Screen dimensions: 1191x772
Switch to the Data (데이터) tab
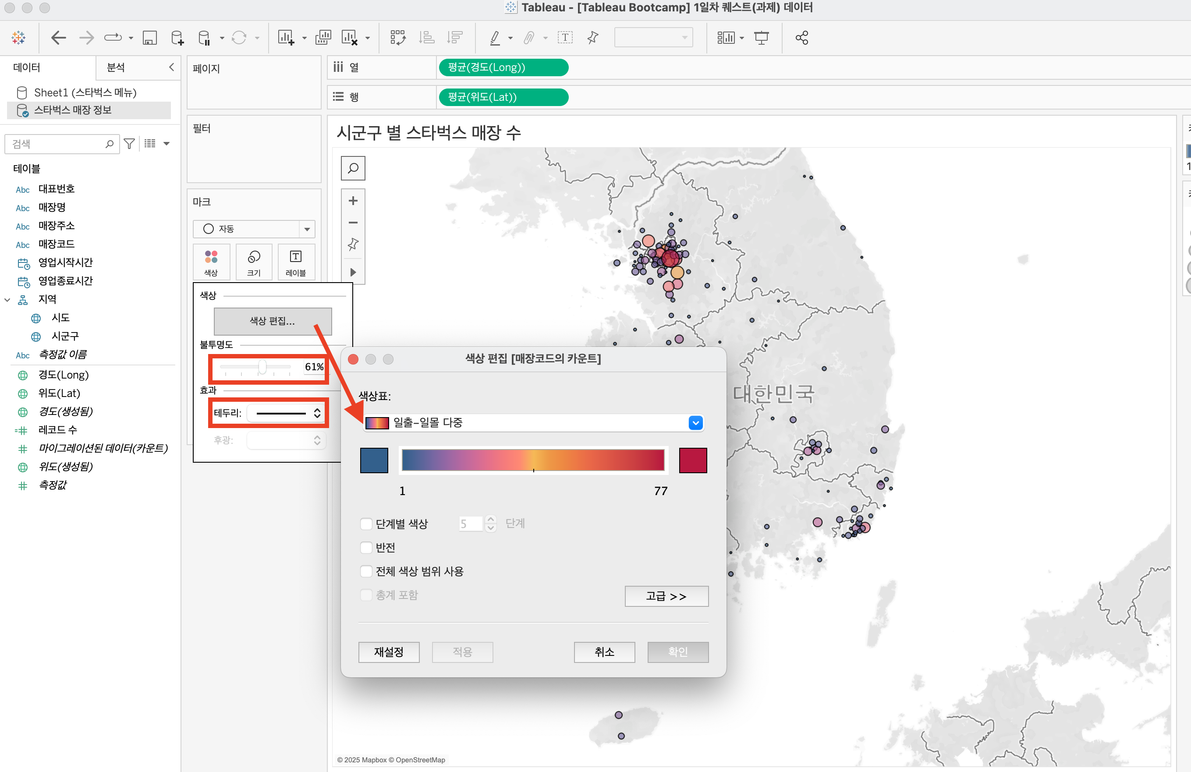pos(27,67)
